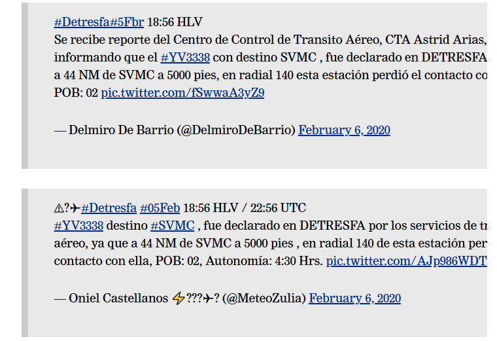The image size is (497, 341).
Task: Open the #Detresfa hashtag in the MeteoZulia tweet
Action: 109,208
